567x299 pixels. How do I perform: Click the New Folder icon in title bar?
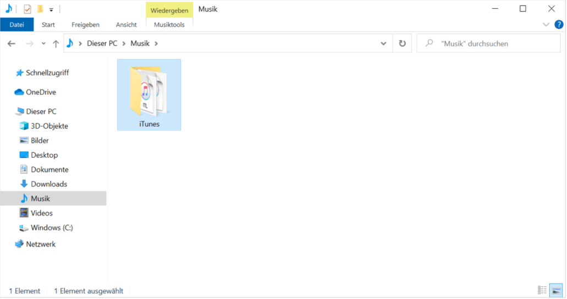(40, 9)
